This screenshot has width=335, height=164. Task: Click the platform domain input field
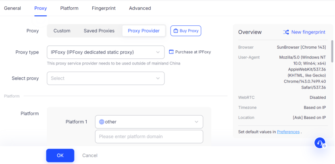tap(149, 137)
